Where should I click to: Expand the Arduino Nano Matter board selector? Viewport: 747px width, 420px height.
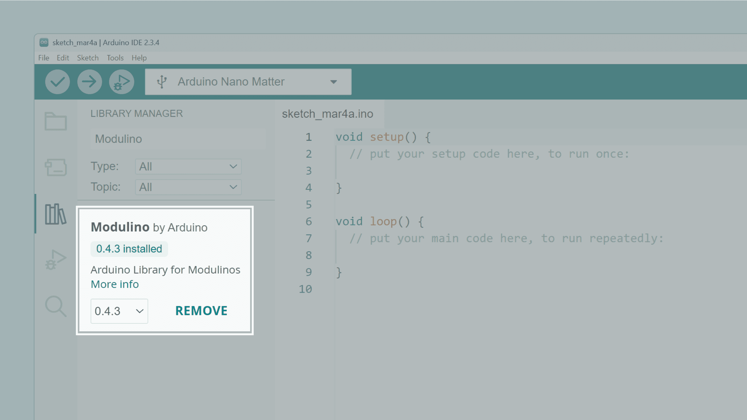(248, 82)
